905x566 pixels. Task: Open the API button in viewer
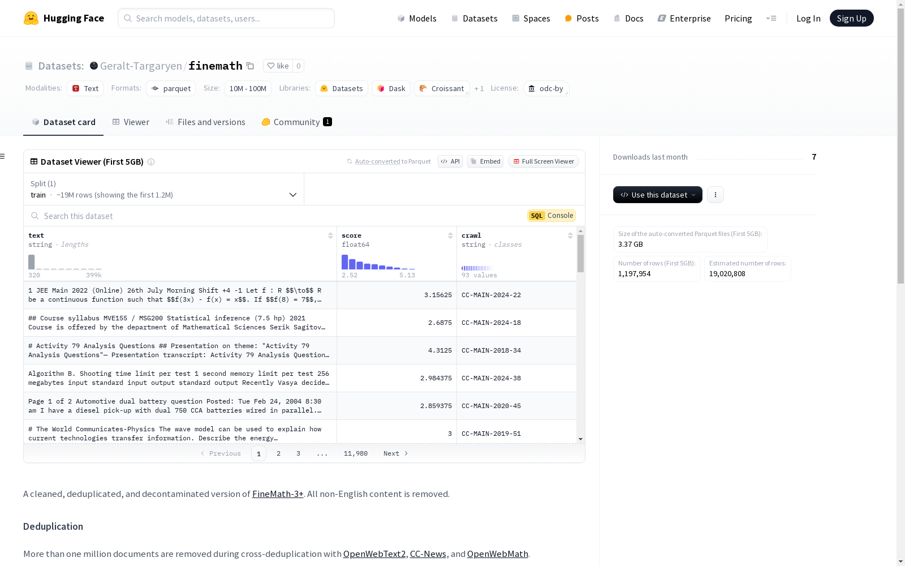click(x=450, y=161)
